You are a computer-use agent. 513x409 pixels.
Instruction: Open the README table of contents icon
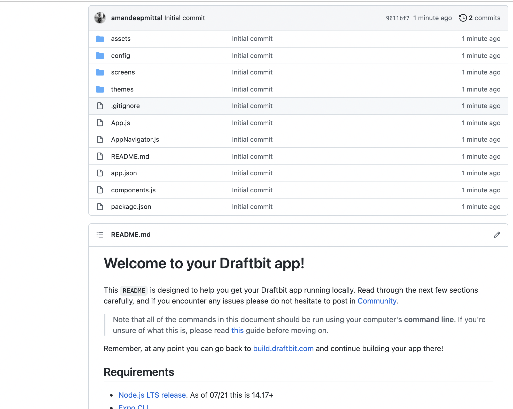click(100, 235)
